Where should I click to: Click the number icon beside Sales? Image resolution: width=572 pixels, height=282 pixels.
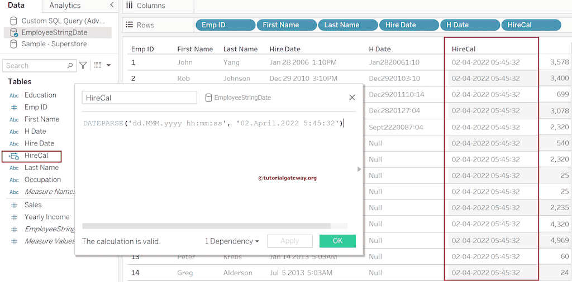(x=14, y=205)
